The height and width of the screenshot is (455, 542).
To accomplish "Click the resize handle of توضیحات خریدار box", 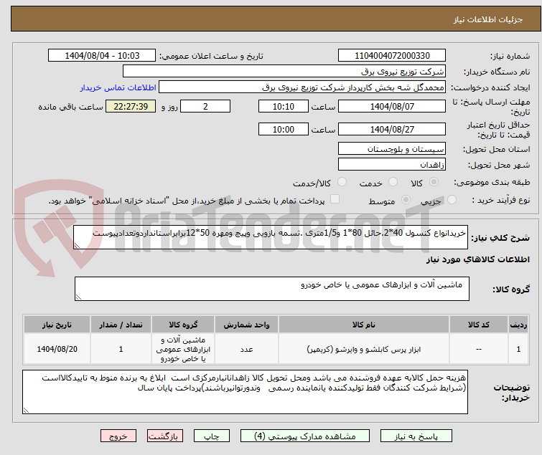I will 26,410.
